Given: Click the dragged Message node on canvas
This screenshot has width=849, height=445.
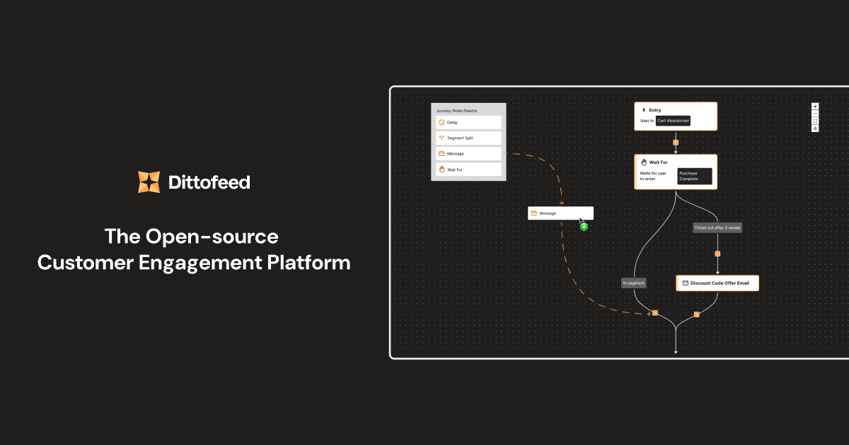Looking at the screenshot, I should pyautogui.click(x=560, y=213).
